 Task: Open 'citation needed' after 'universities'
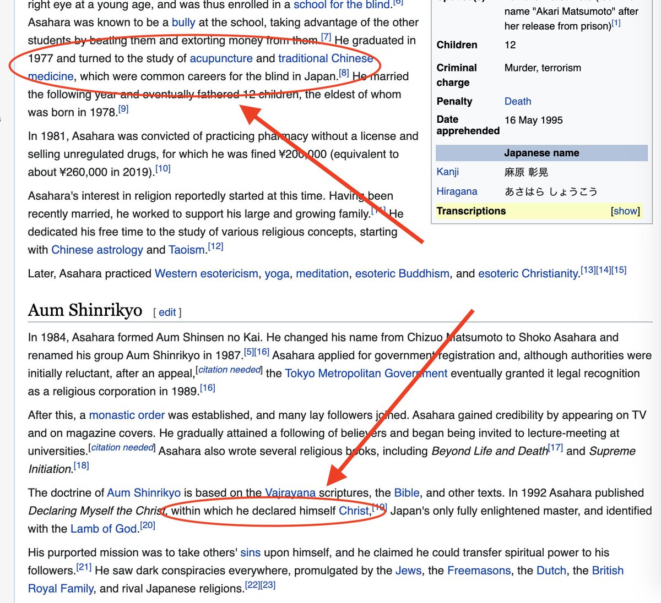pos(122,448)
